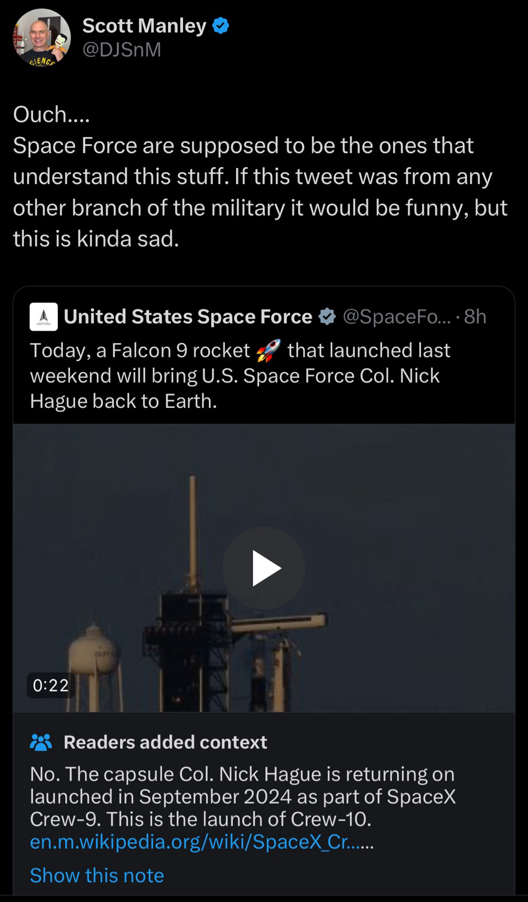The height and width of the screenshot is (902, 528).
Task: Click the Scott Manley display name
Action: pyautogui.click(x=144, y=26)
